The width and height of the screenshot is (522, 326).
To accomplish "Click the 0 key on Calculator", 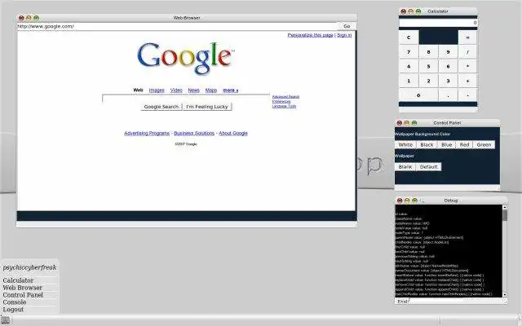I will pyautogui.click(x=418, y=95).
